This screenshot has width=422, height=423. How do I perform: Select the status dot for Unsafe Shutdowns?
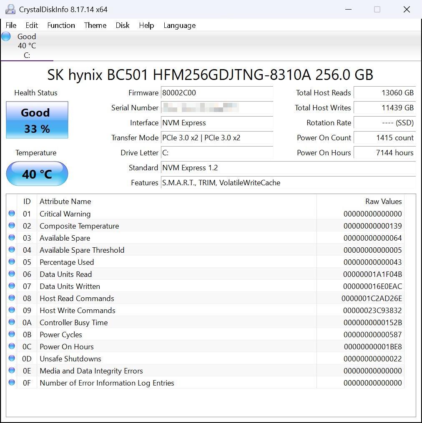pyautogui.click(x=11, y=358)
